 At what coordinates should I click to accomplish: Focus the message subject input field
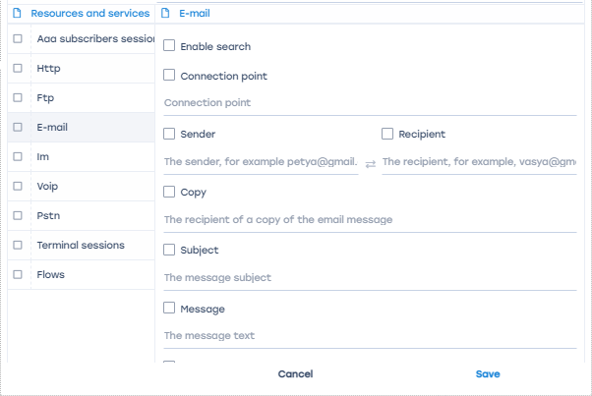pyautogui.click(x=369, y=278)
